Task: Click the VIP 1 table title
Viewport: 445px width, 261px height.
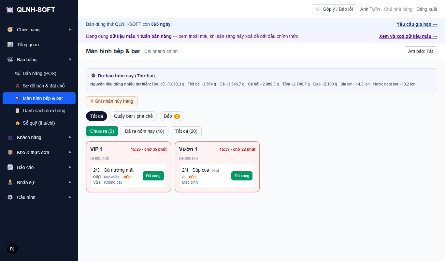Action: (x=96, y=149)
